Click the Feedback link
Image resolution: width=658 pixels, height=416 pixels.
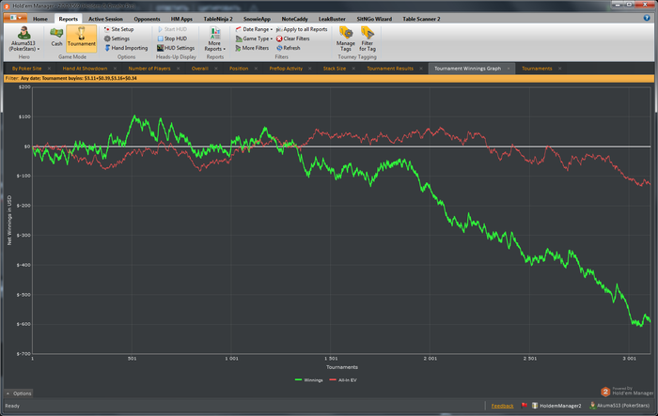tap(502, 406)
